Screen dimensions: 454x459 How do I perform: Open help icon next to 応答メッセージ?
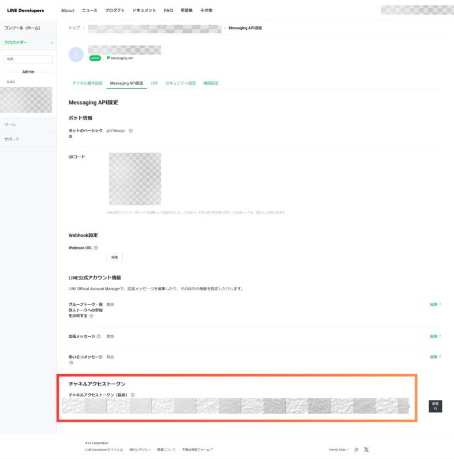coord(99,336)
